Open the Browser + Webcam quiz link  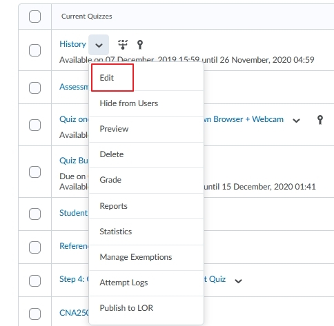coord(244,119)
